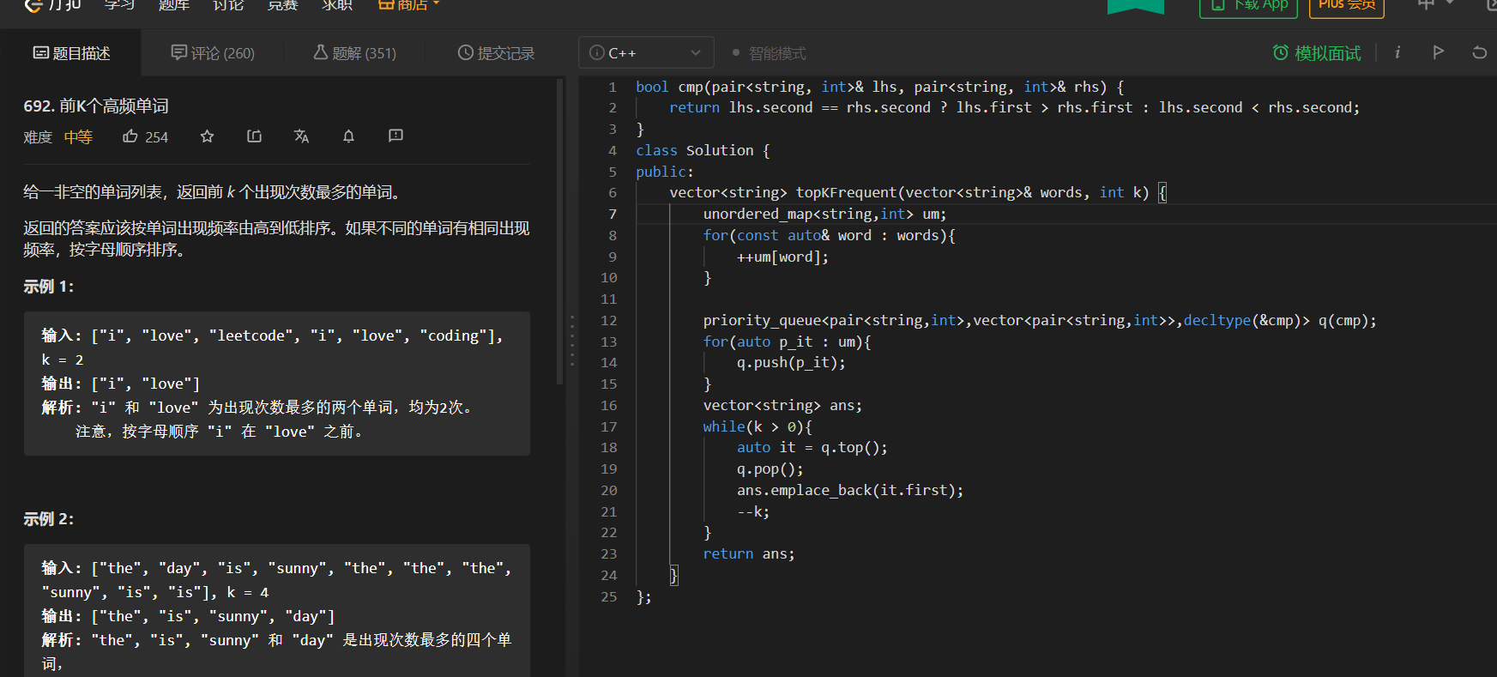Switch to the 题解 (351) tab
Screen dimensions: 1497x677
[354, 53]
